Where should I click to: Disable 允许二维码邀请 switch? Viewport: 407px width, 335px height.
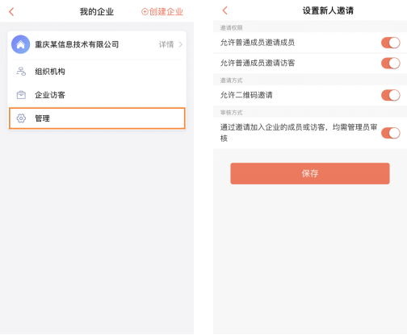[391, 95]
